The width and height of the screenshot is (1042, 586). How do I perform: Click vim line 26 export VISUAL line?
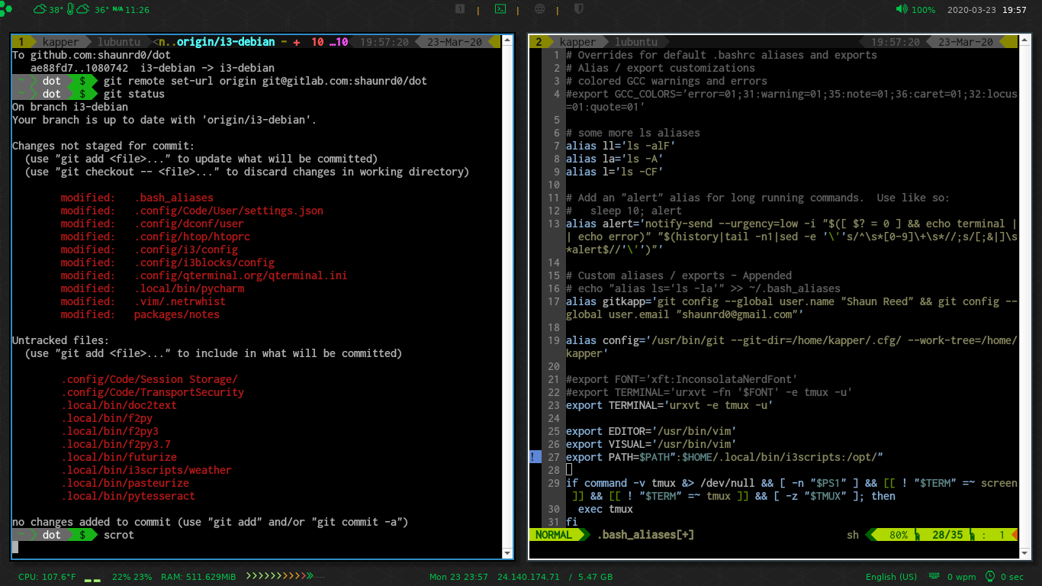click(651, 444)
